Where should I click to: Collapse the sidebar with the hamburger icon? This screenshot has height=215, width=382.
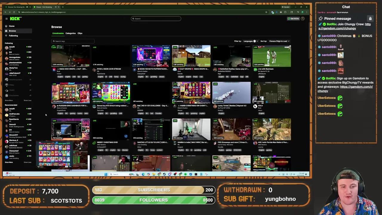(7, 18)
